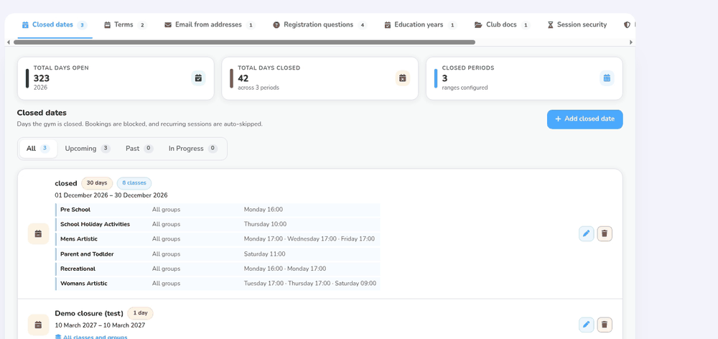Click the right scroll arrow of tab bar
Screen dimensions: 718x339
point(631,42)
